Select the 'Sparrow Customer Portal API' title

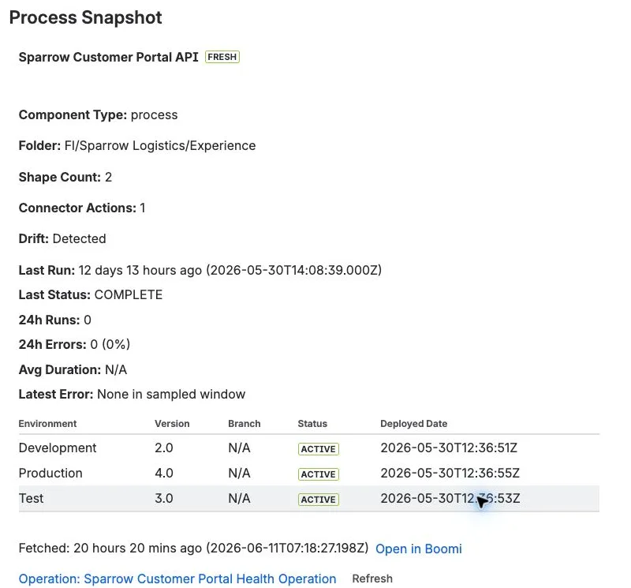coord(109,57)
